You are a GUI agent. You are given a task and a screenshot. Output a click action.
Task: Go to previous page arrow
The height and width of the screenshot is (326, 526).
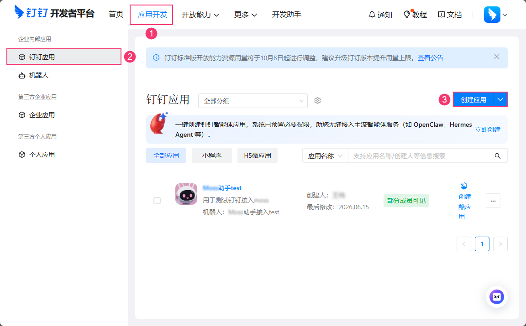tap(464, 244)
